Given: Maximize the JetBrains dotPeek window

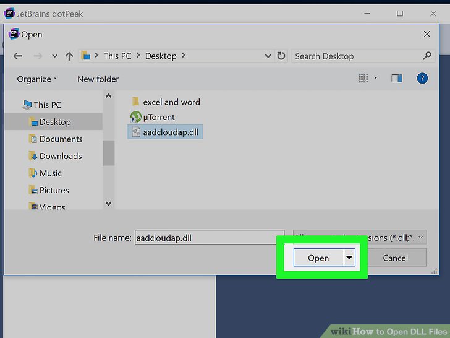Looking at the screenshot, I should [x=400, y=13].
